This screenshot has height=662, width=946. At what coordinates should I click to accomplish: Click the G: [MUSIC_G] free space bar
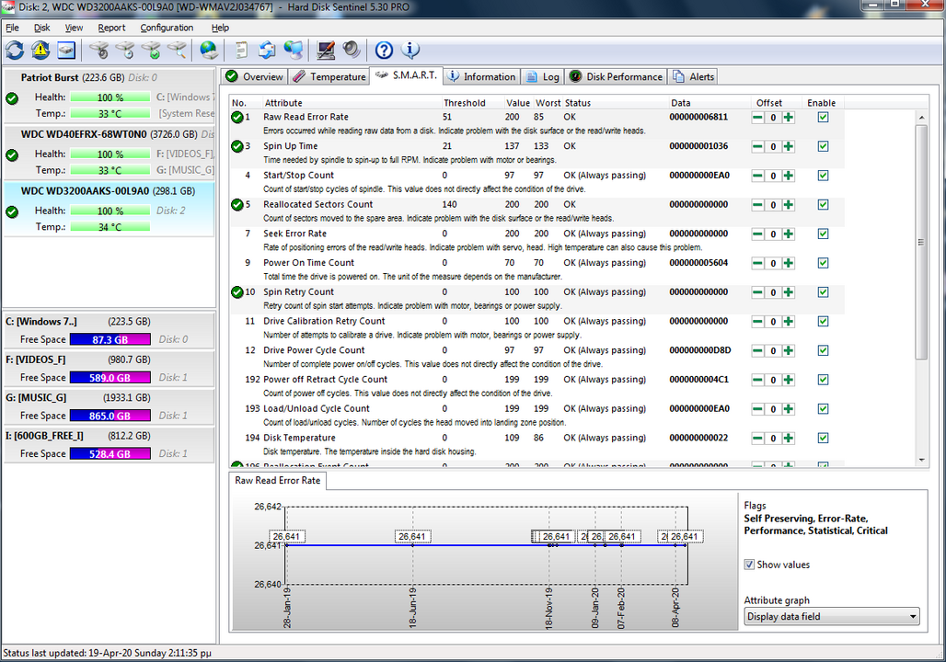[110, 416]
